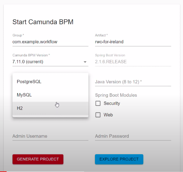Focus the Group field com.example.workflow

[50, 42]
